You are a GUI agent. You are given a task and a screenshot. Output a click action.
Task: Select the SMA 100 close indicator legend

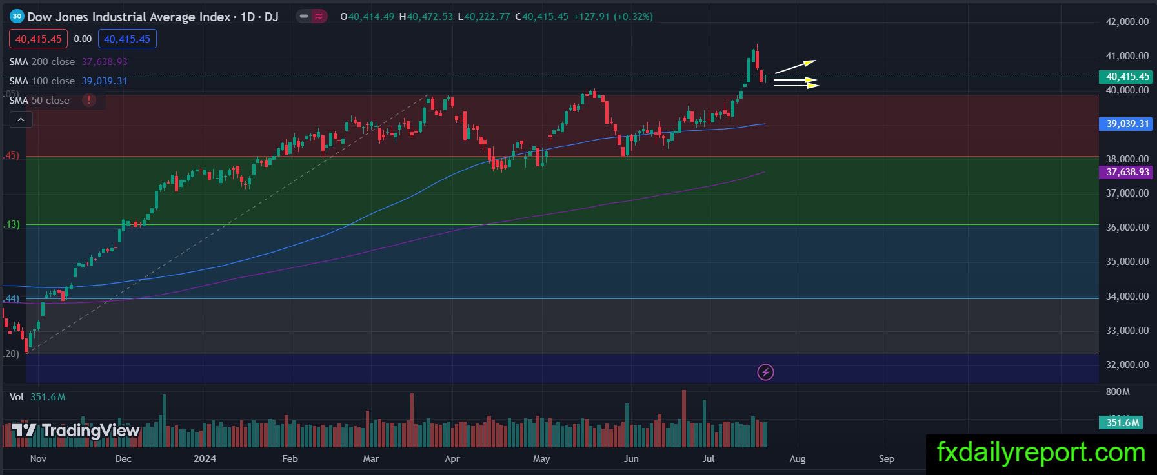pyautogui.click(x=68, y=81)
